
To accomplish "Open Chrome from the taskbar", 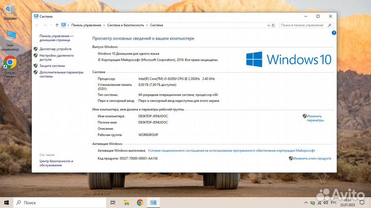I will click(x=140, y=202).
